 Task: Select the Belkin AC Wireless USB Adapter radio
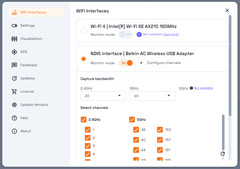pyautogui.click(x=84, y=59)
